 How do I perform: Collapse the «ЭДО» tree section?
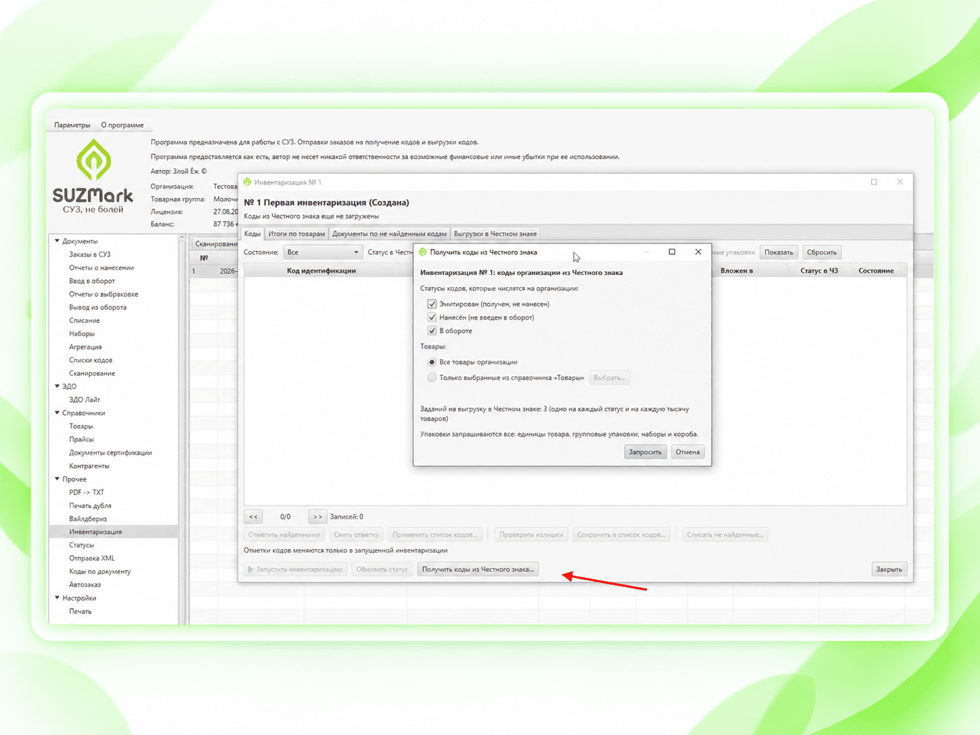point(58,386)
